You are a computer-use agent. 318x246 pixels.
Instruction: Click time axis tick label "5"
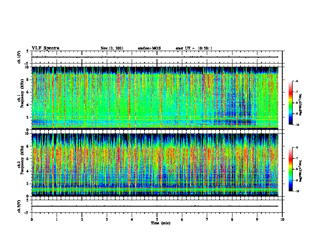click(x=157, y=219)
